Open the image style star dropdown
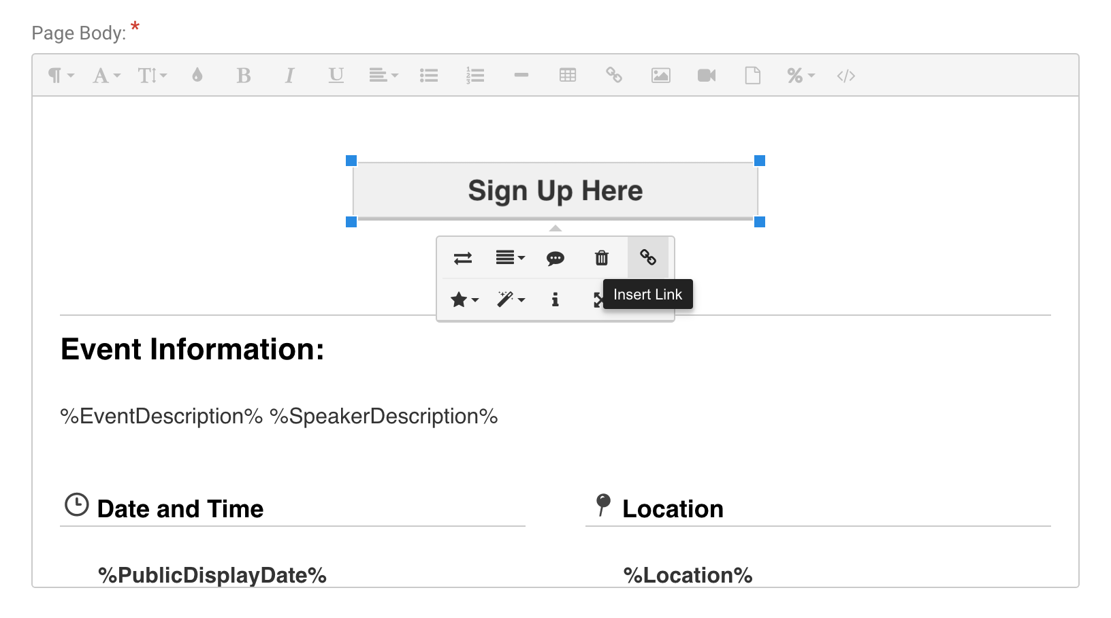 [464, 299]
